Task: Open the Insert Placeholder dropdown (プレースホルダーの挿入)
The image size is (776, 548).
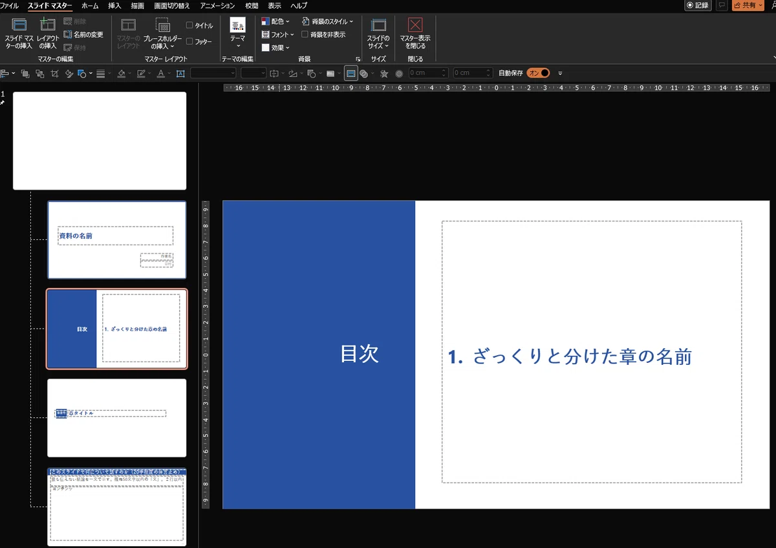Action: click(163, 33)
